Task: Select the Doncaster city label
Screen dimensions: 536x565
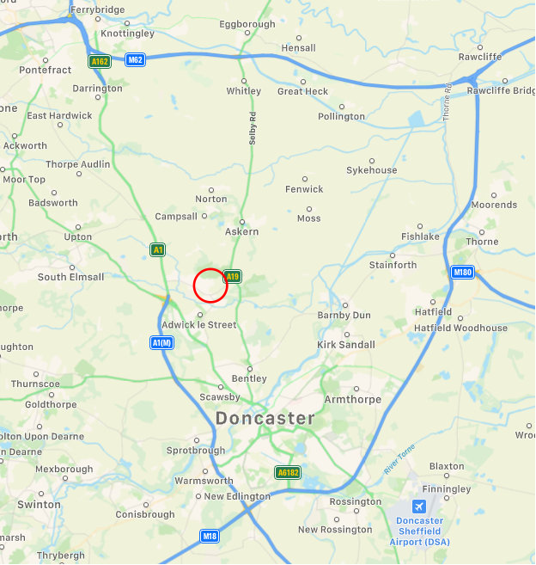Action: (265, 418)
